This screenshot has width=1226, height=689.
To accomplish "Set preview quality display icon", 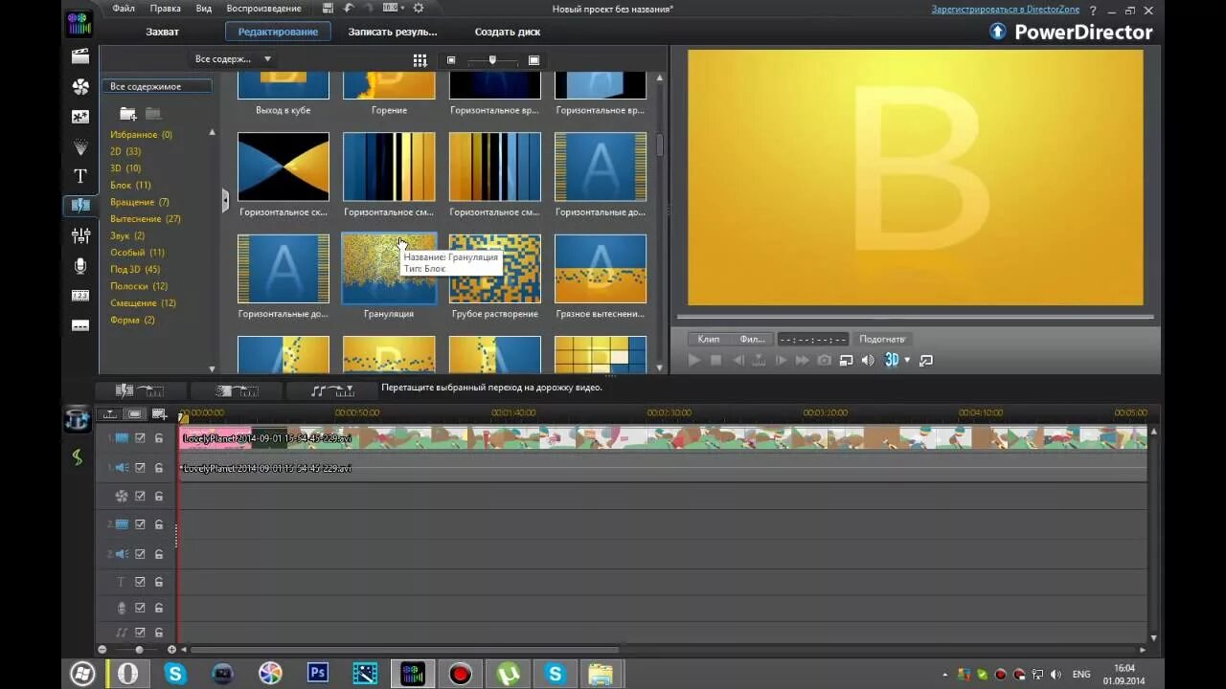I will pos(846,360).
